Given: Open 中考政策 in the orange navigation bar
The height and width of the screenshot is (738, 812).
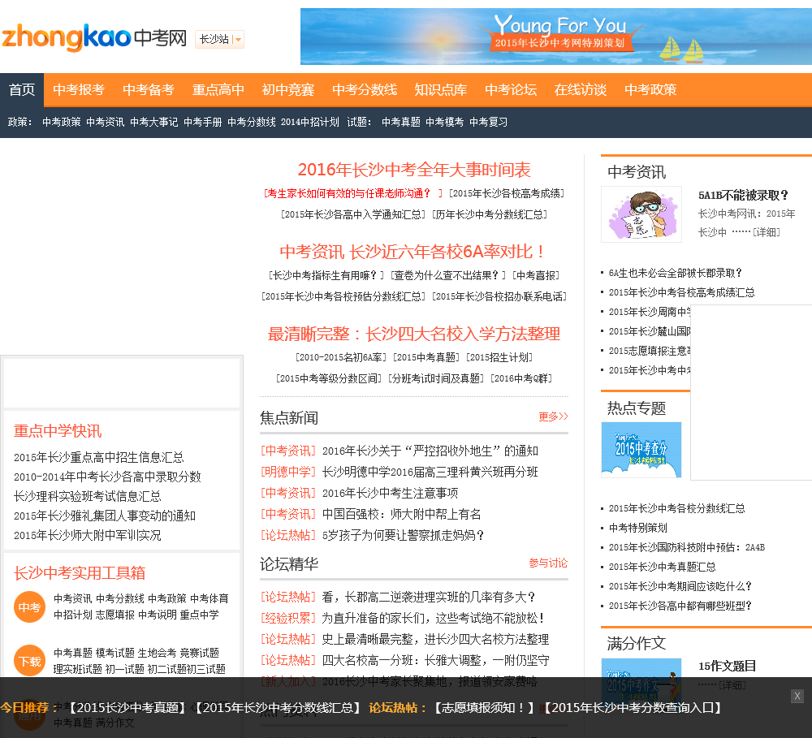Looking at the screenshot, I should point(650,89).
